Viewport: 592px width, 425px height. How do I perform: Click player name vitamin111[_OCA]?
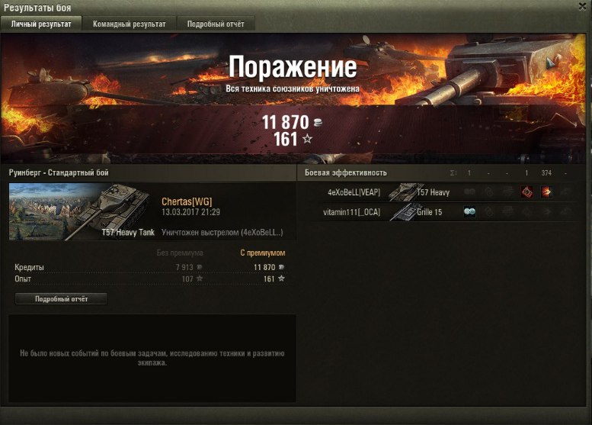point(351,212)
